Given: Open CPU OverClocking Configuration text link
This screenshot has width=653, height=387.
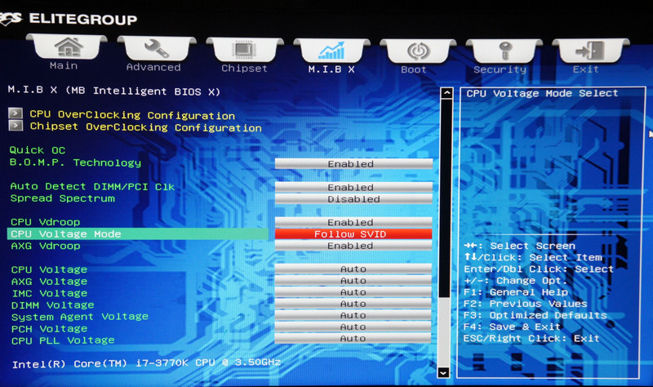Looking at the screenshot, I should [132, 115].
